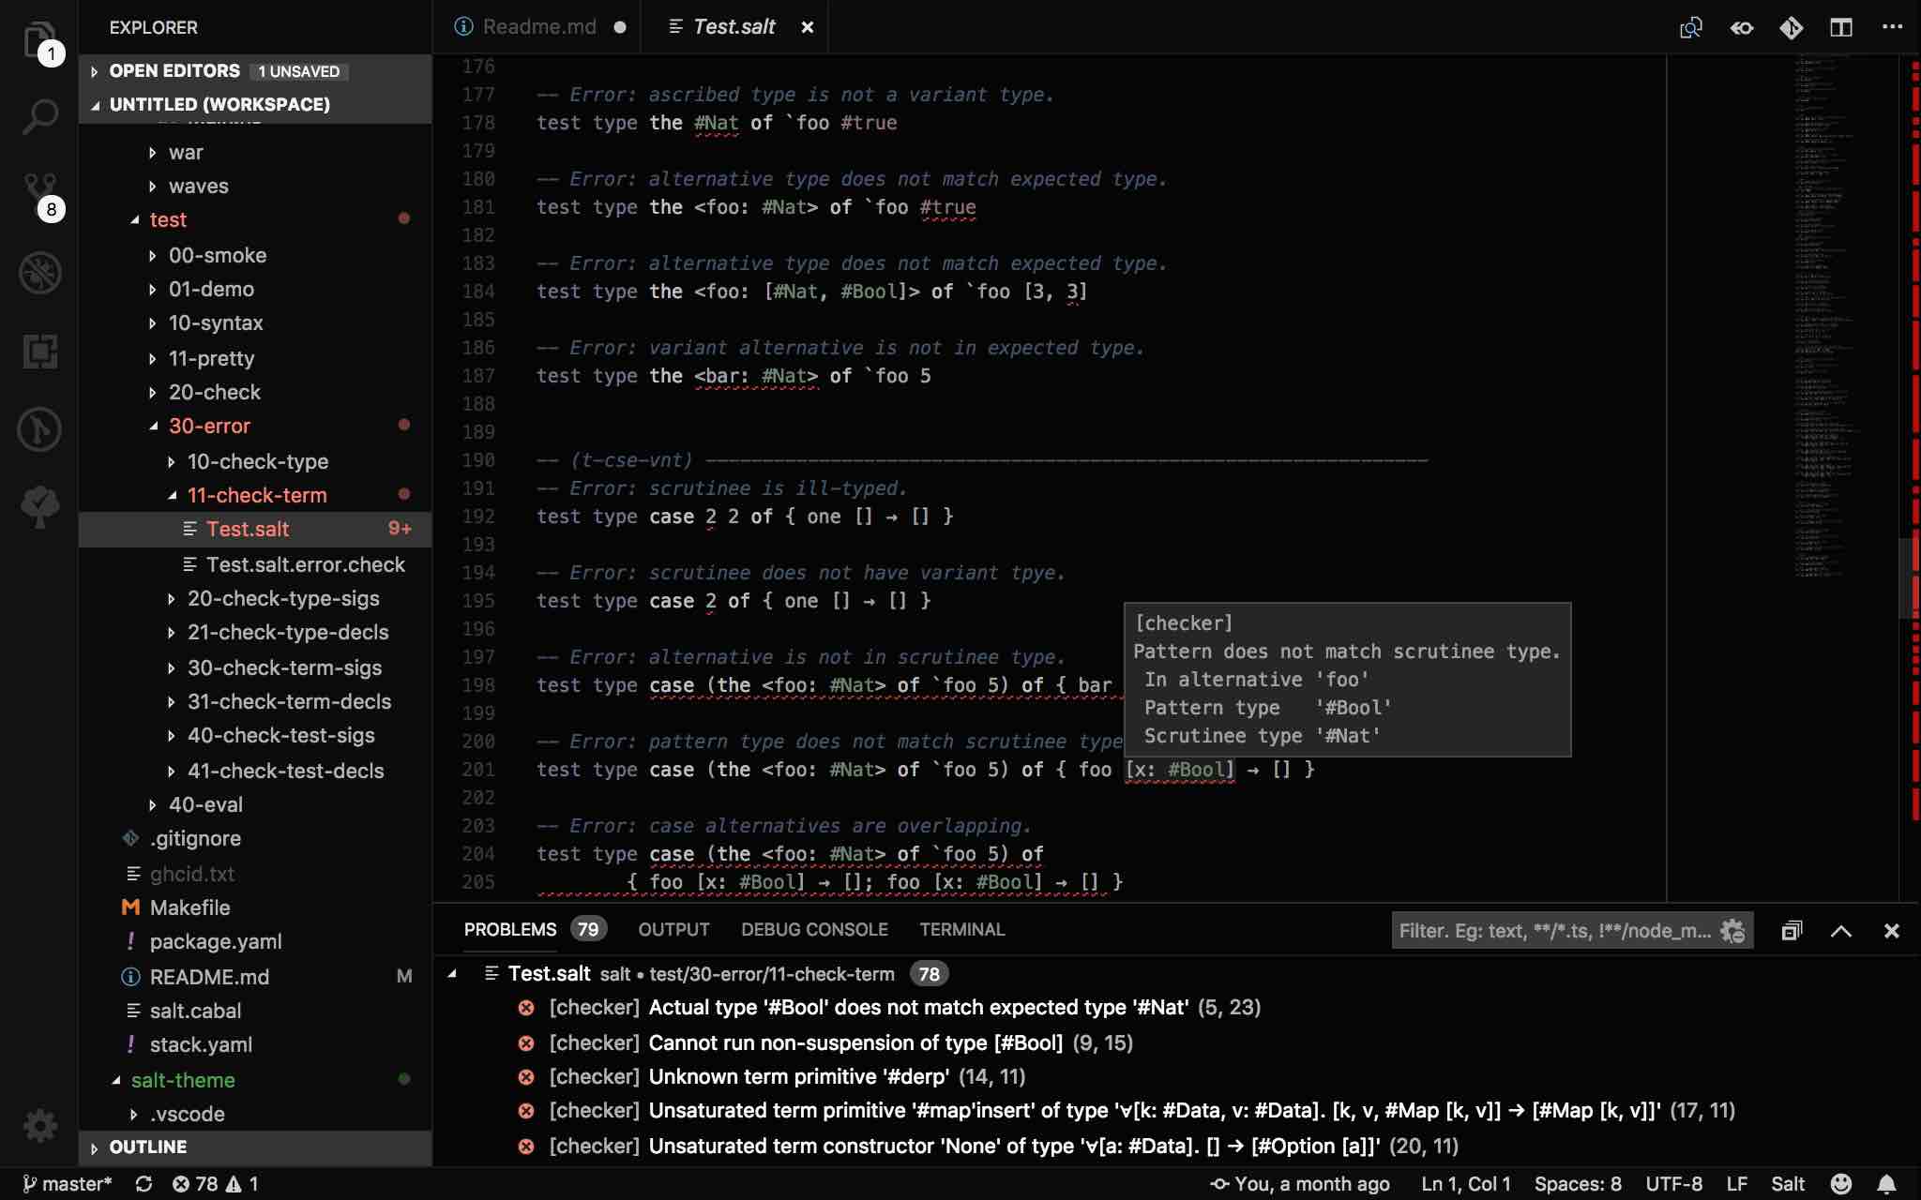Collapse the 11-check-term folder
This screenshot has height=1200, width=1921.
coord(256,495)
